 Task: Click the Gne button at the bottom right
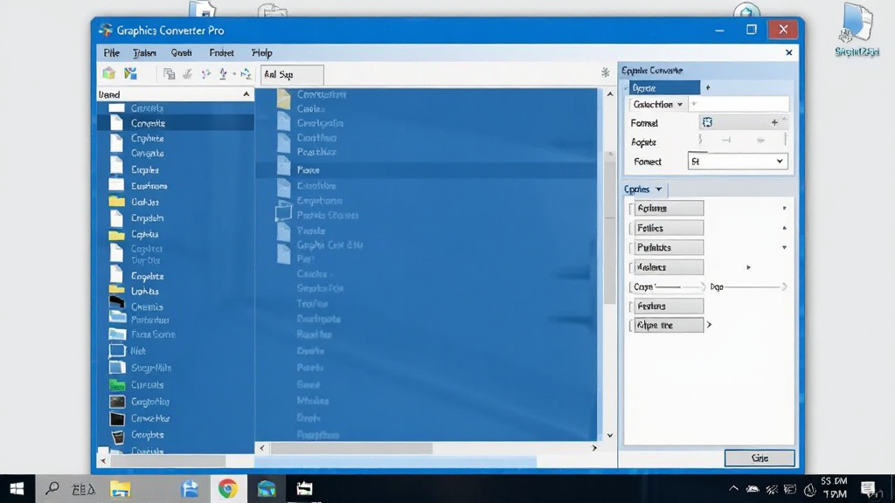tap(760, 458)
